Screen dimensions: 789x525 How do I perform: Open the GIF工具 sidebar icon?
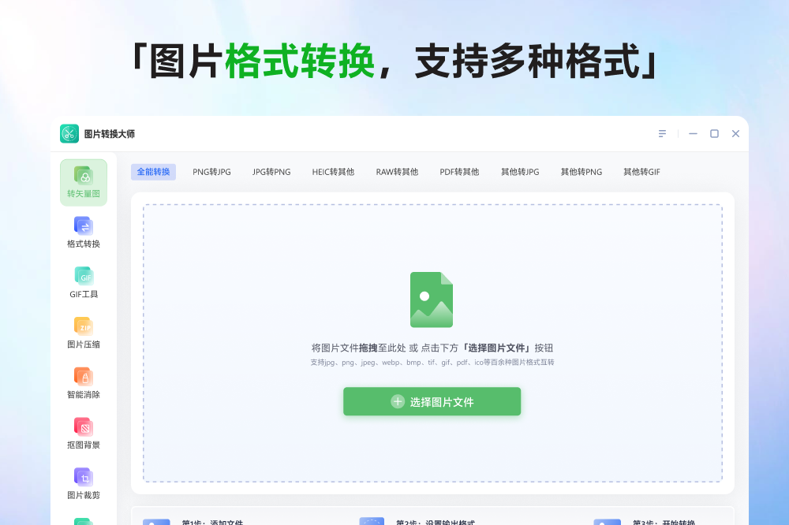[84, 276]
